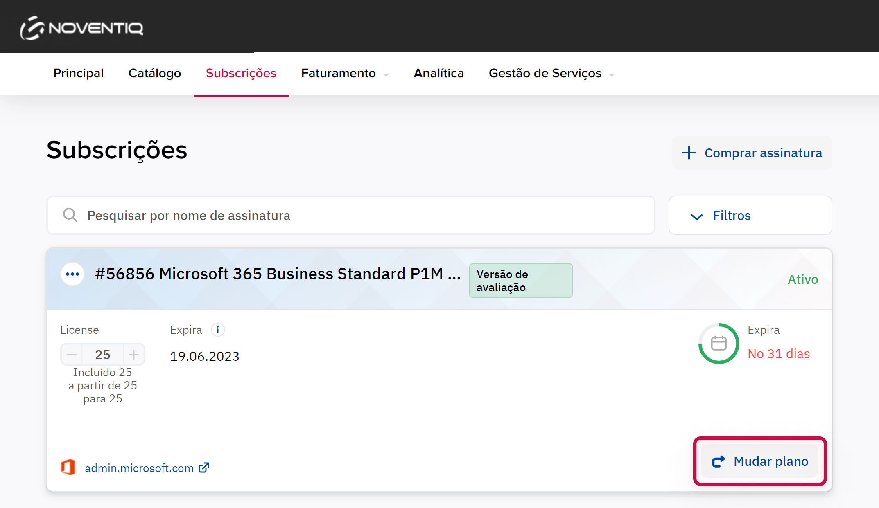Image resolution: width=879 pixels, height=508 pixels.
Task: Decrease license count with minus
Action: point(72,355)
